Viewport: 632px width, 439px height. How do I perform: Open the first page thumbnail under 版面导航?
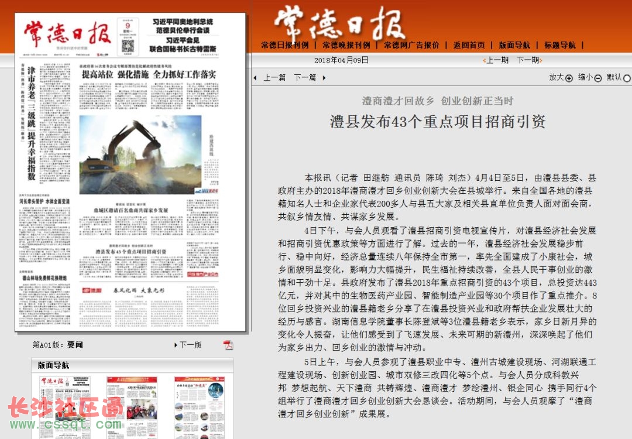point(65,407)
